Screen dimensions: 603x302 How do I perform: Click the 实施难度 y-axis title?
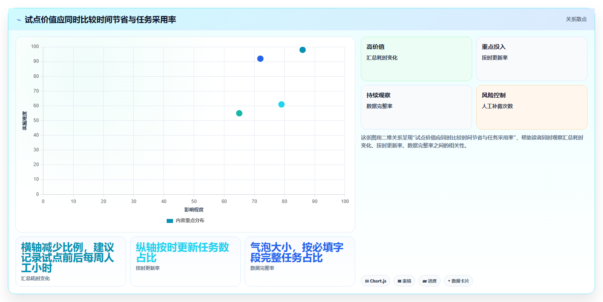pos(24,121)
